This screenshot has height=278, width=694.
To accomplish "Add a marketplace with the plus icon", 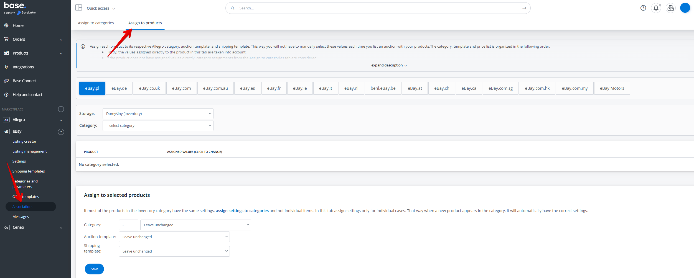I will point(61,109).
